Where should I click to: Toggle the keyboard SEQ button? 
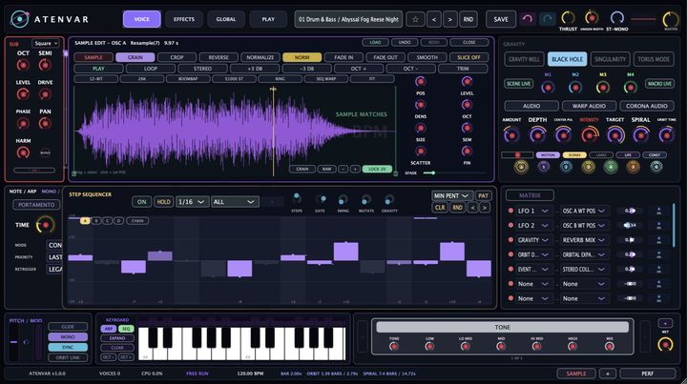[126, 329]
